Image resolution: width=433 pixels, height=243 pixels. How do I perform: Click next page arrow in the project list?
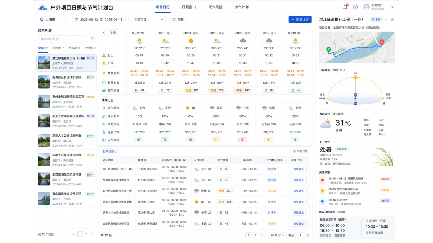point(92,234)
